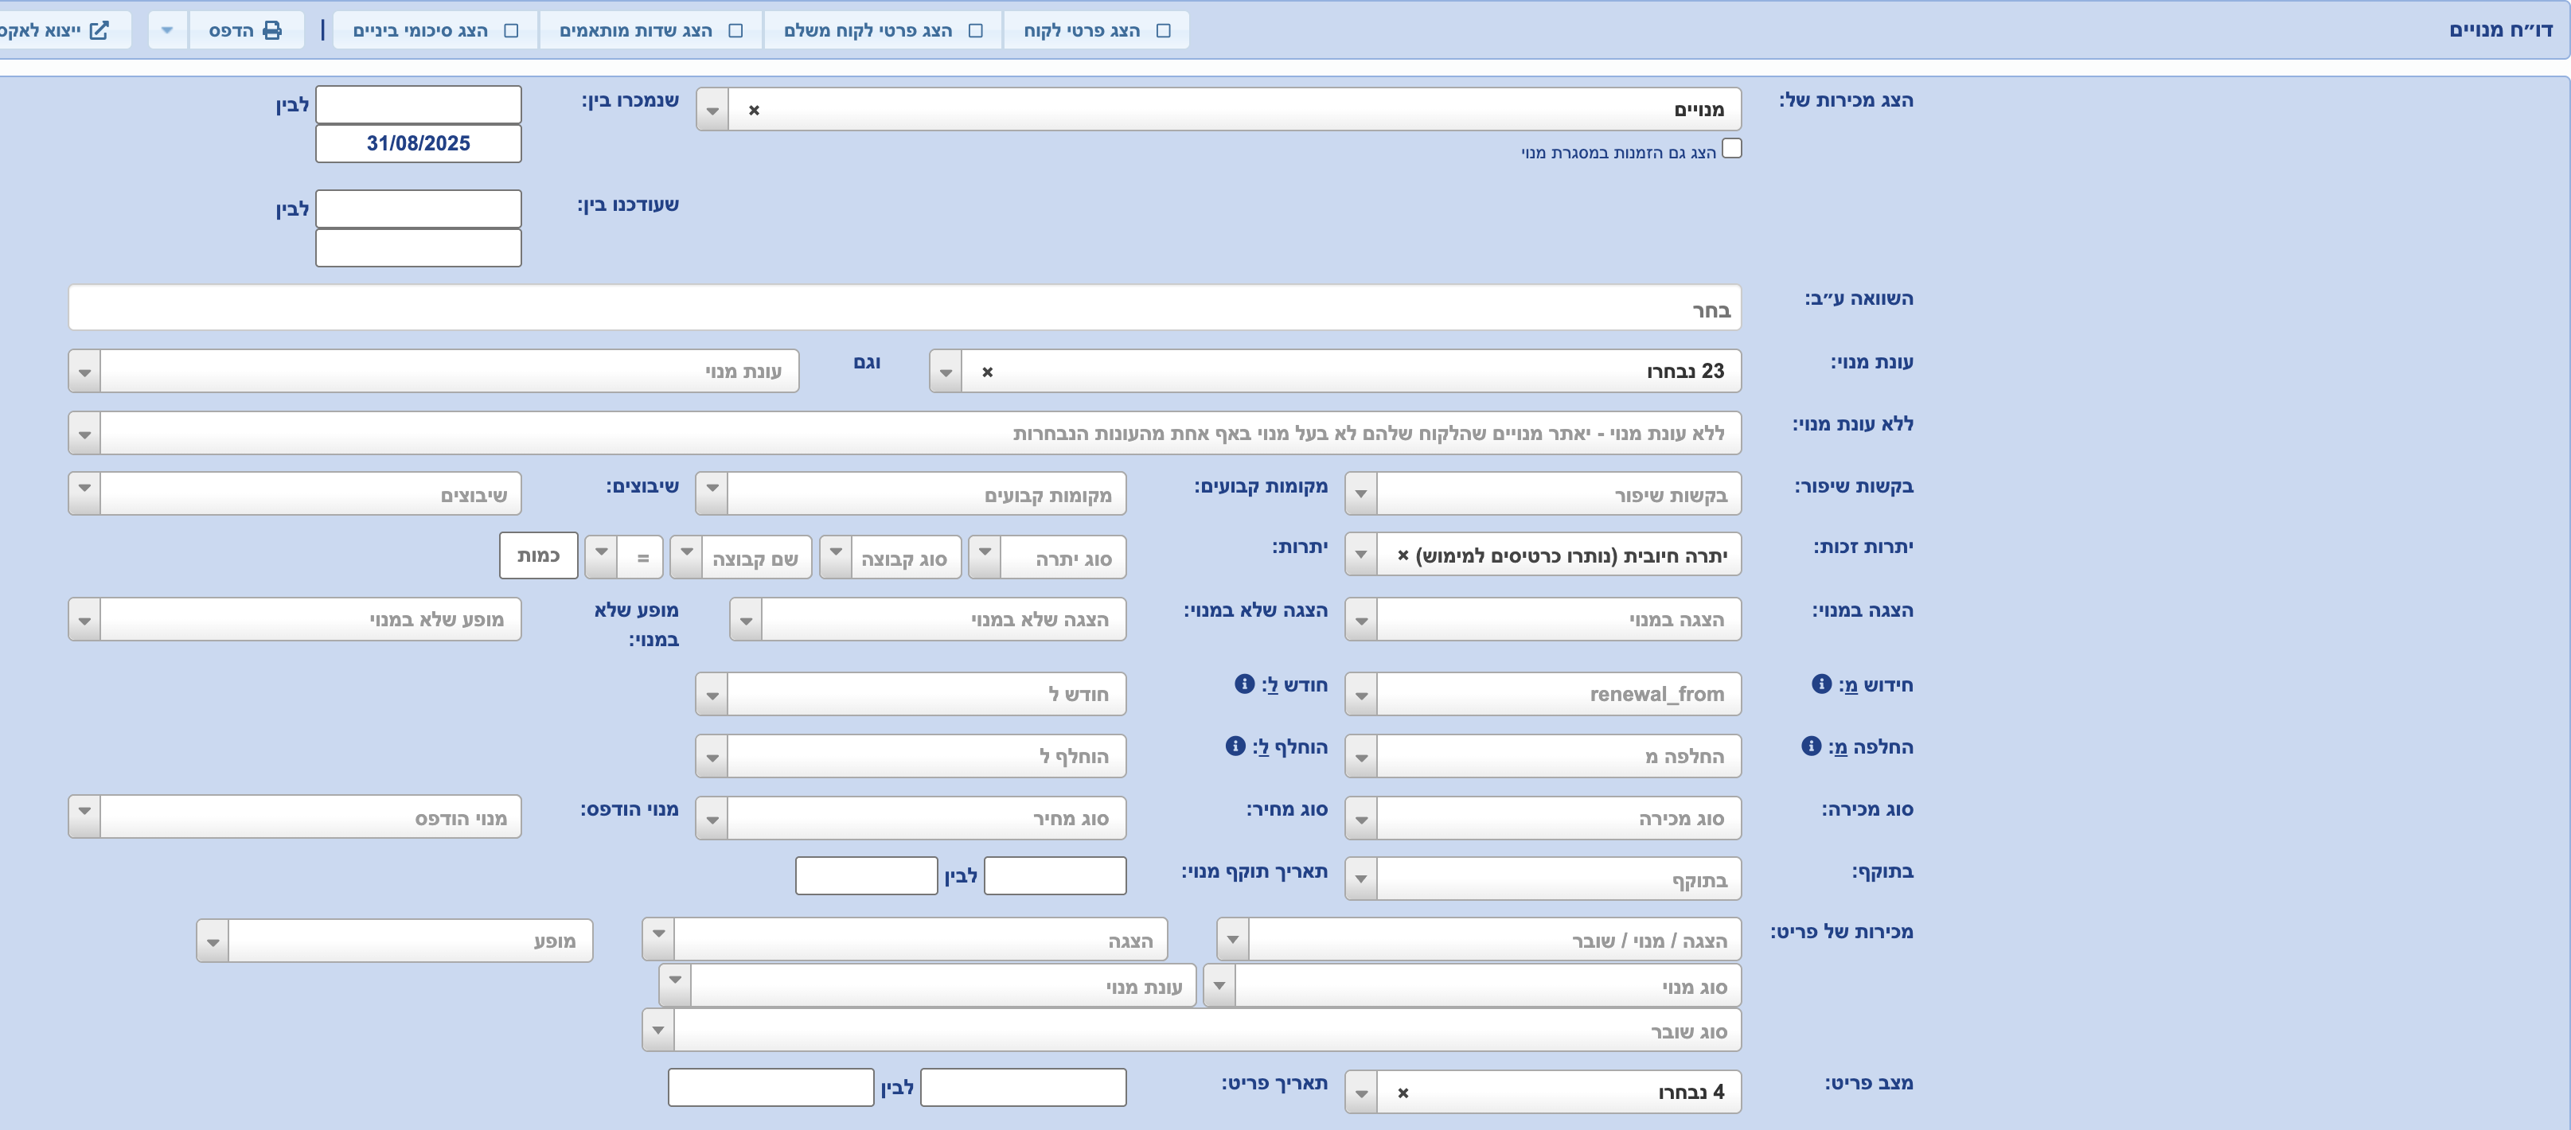The image size is (2571, 1130).
Task: Check the הצג סיכומי ביניים option
Action: (x=512, y=30)
